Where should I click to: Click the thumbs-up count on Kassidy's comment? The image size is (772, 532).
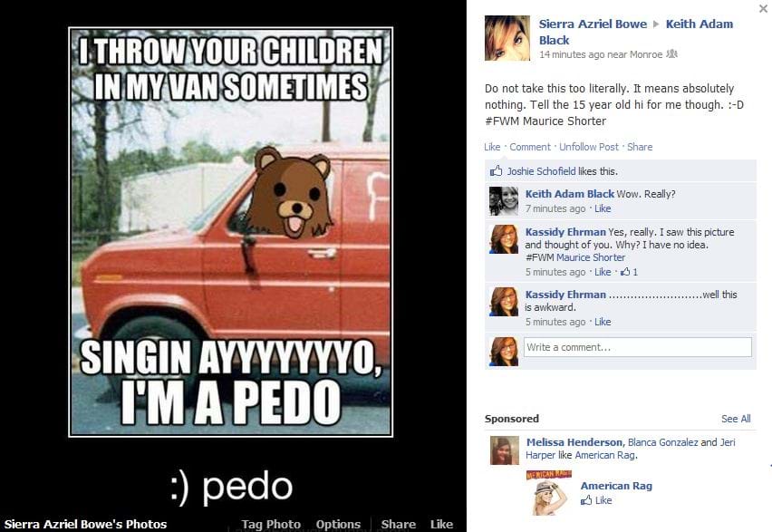pos(629,271)
